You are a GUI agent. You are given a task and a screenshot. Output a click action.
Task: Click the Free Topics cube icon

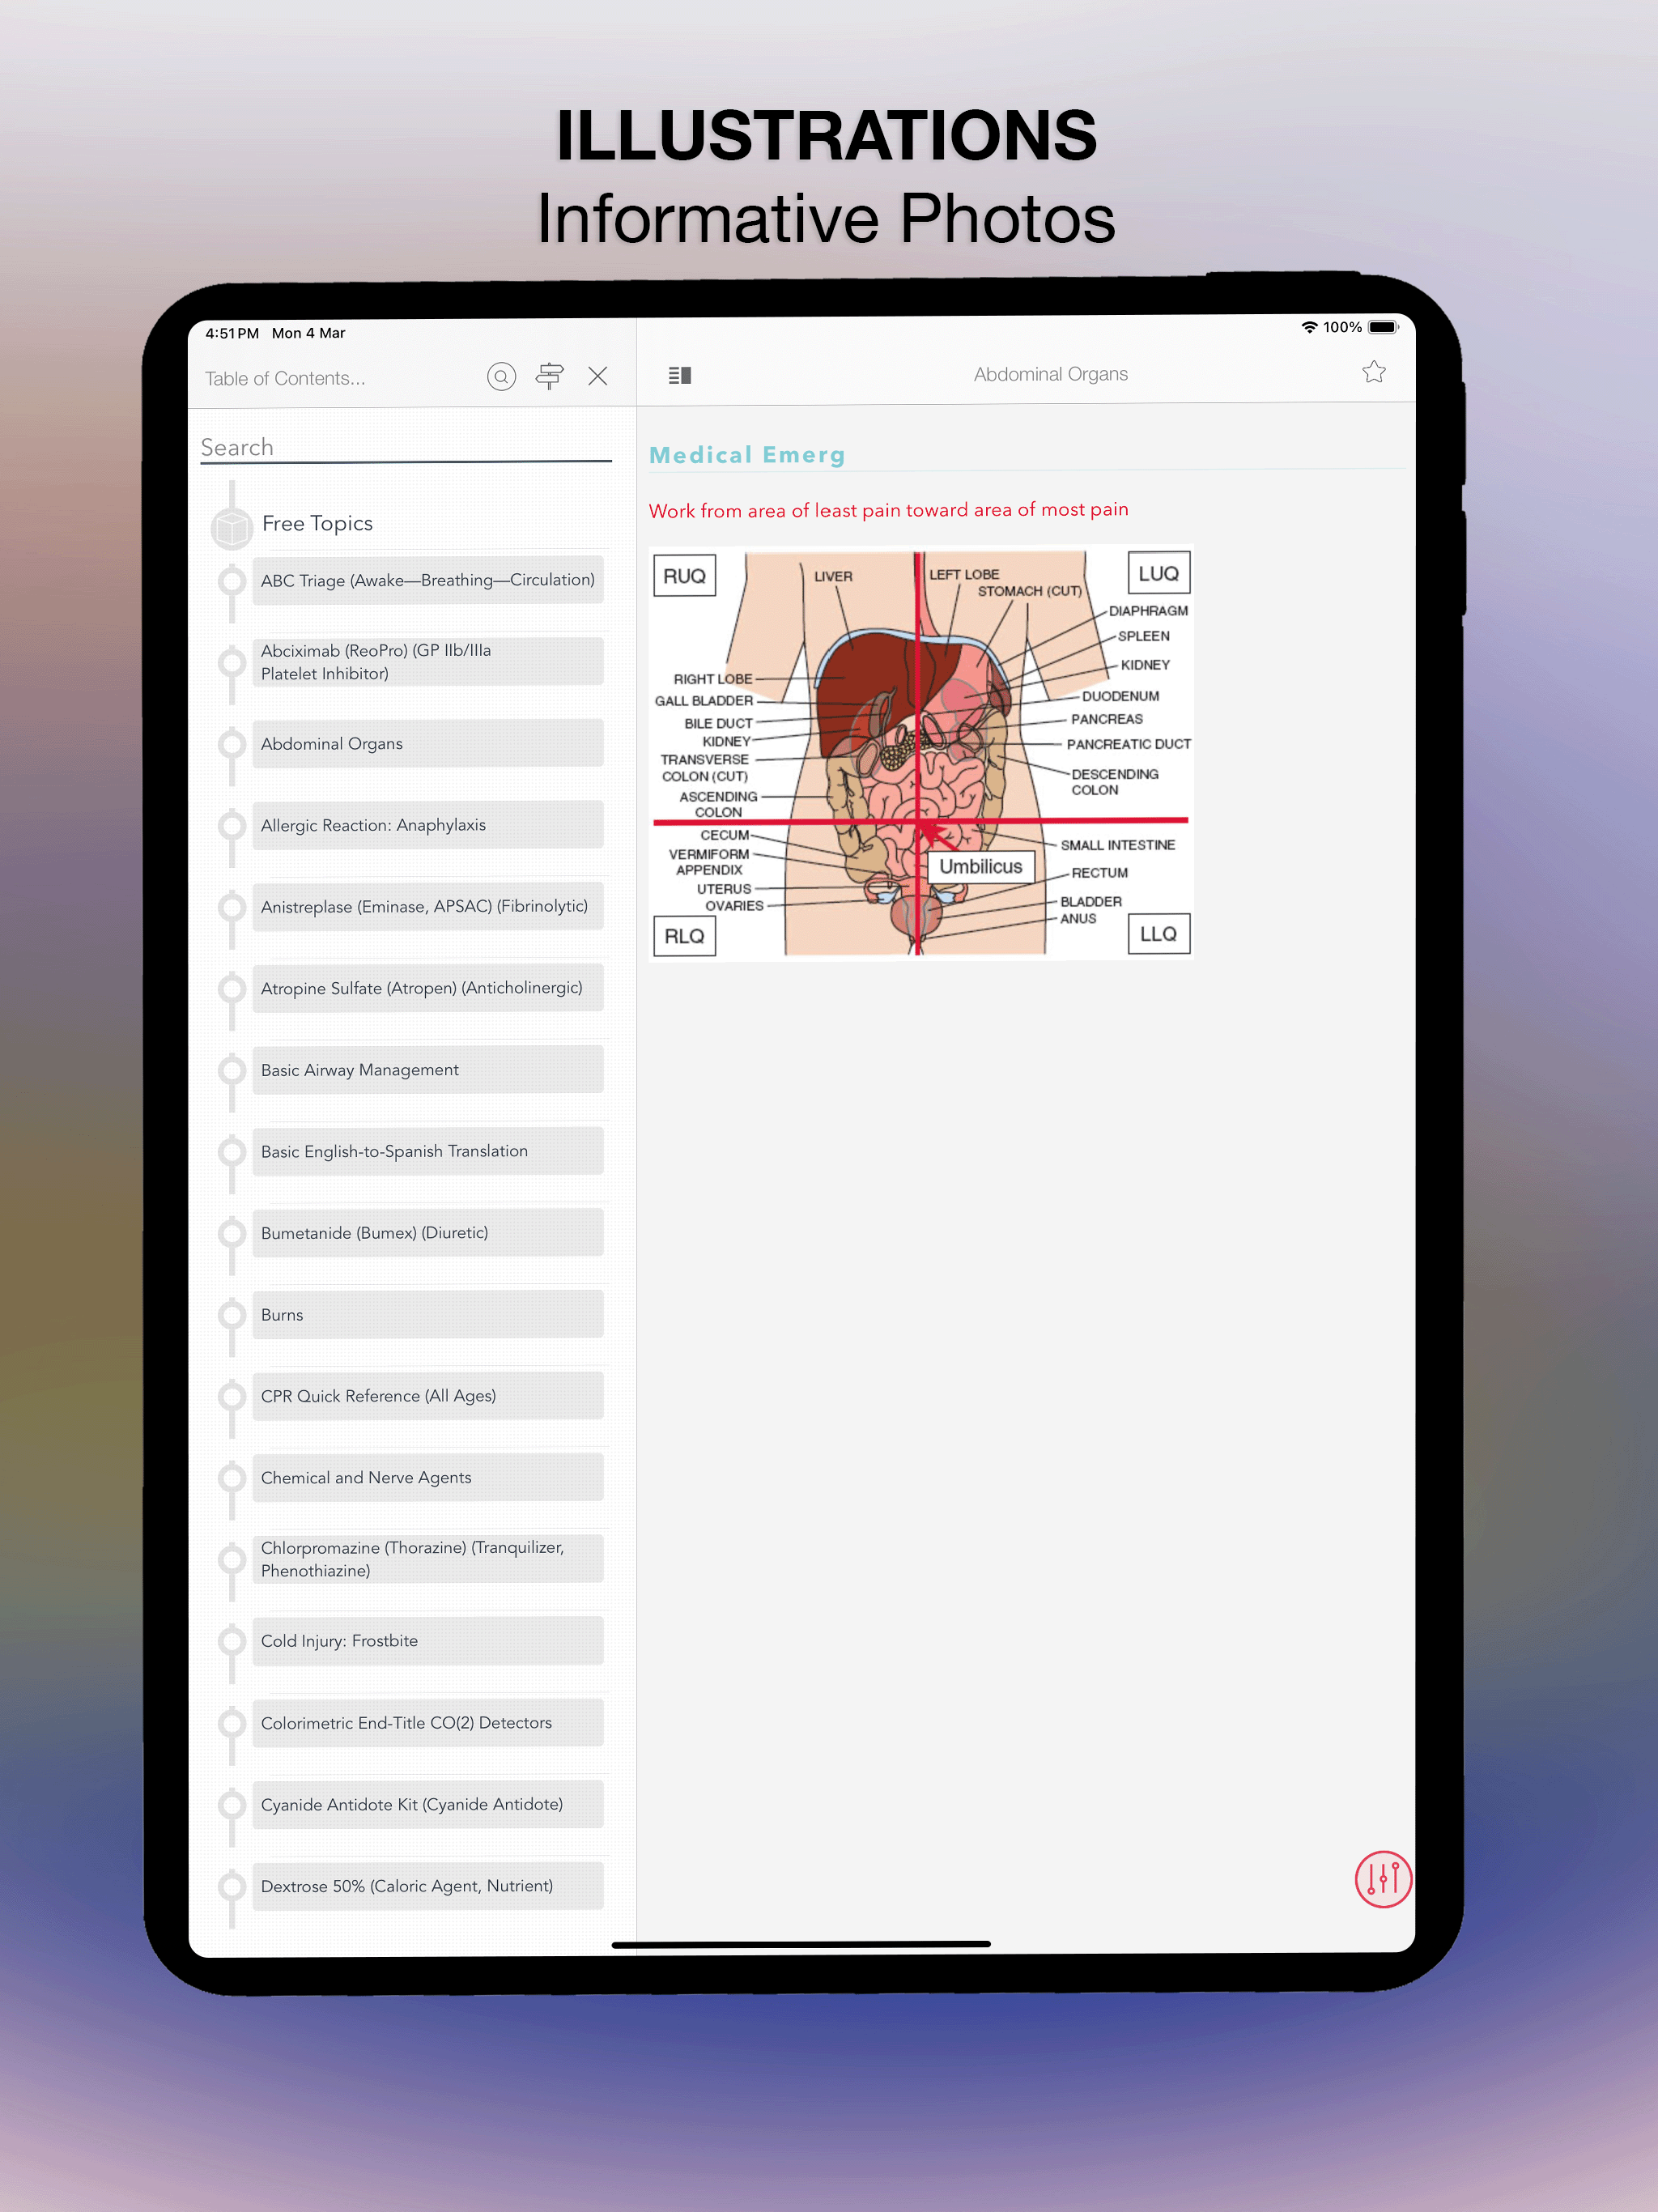pyautogui.click(x=232, y=527)
